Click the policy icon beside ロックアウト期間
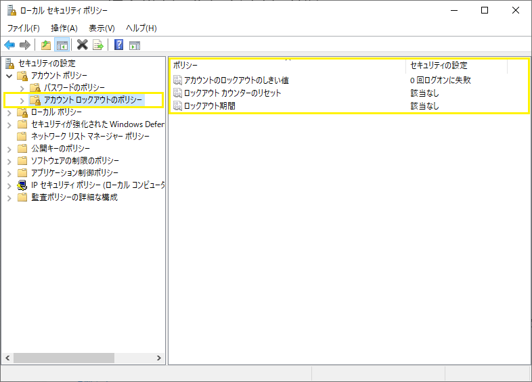532x382 pixels. click(x=177, y=105)
